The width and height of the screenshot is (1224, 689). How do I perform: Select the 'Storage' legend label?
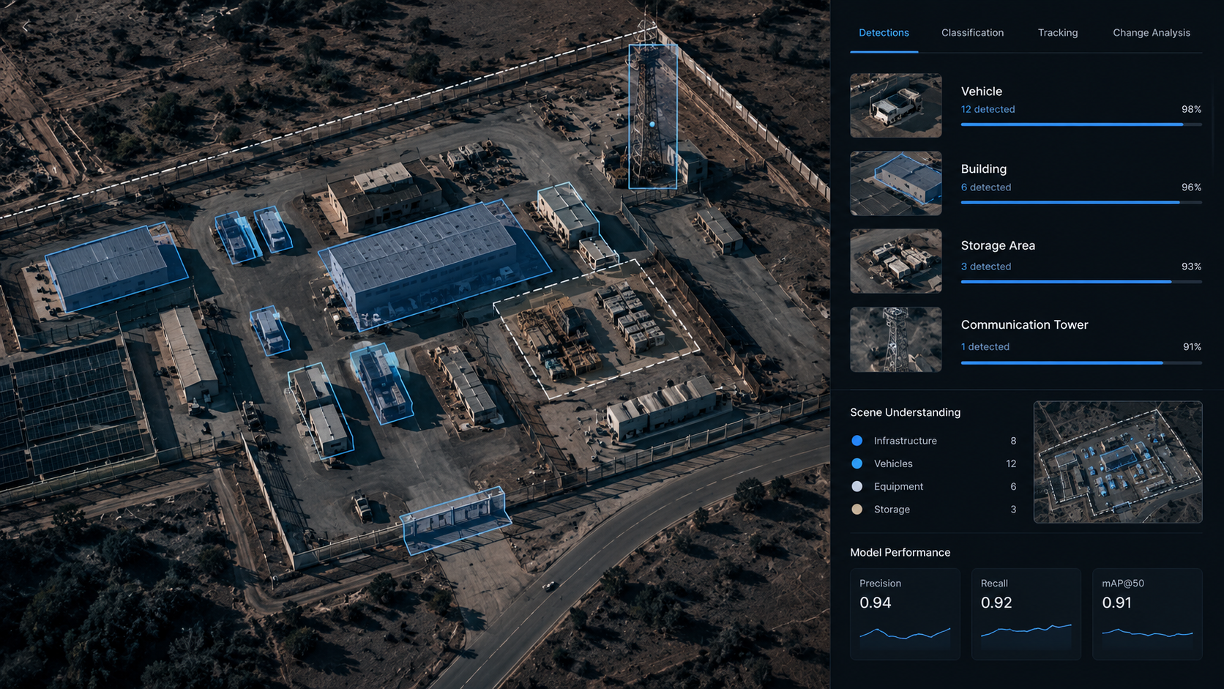point(892,509)
